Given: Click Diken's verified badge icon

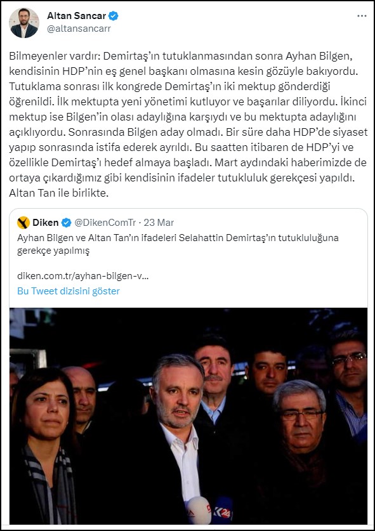Looking at the screenshot, I should [x=67, y=223].
